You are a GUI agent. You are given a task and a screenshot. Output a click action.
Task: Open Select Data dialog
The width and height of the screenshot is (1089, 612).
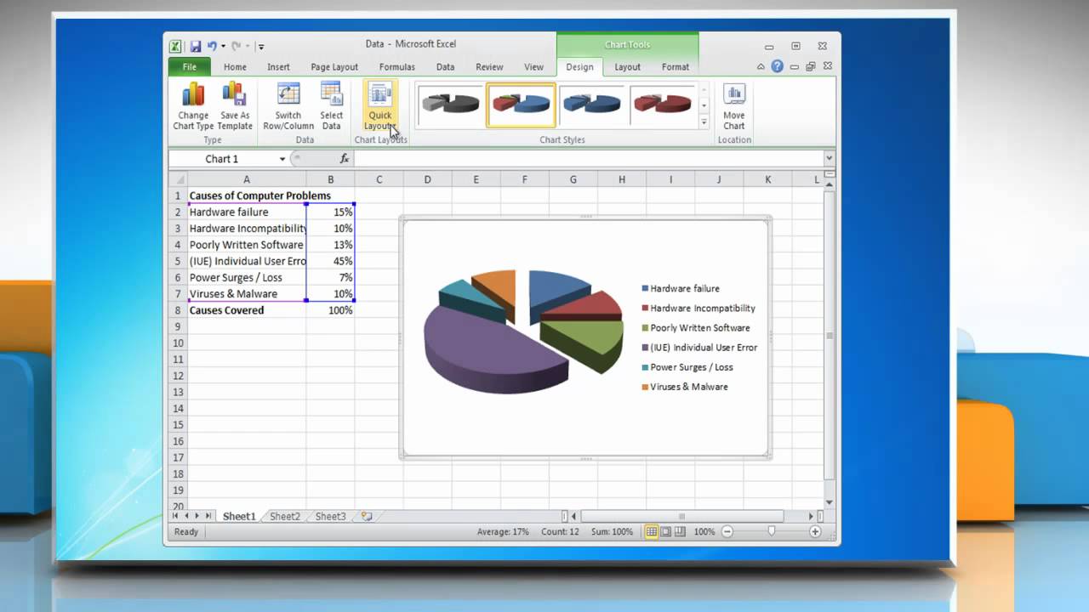tap(331, 106)
